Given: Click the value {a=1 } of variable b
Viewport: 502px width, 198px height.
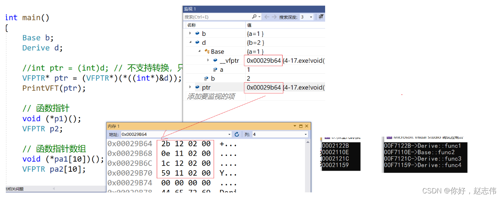Looking at the screenshot, I should 255,34.
